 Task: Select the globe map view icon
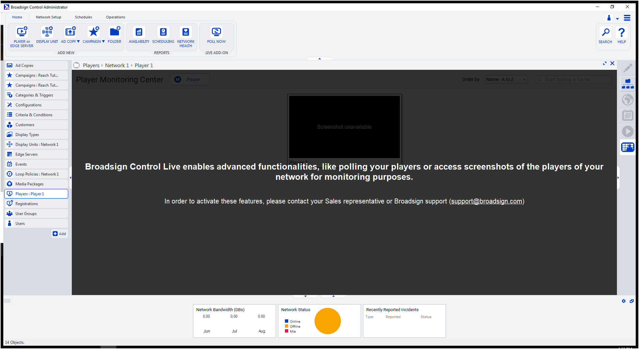coord(628,100)
